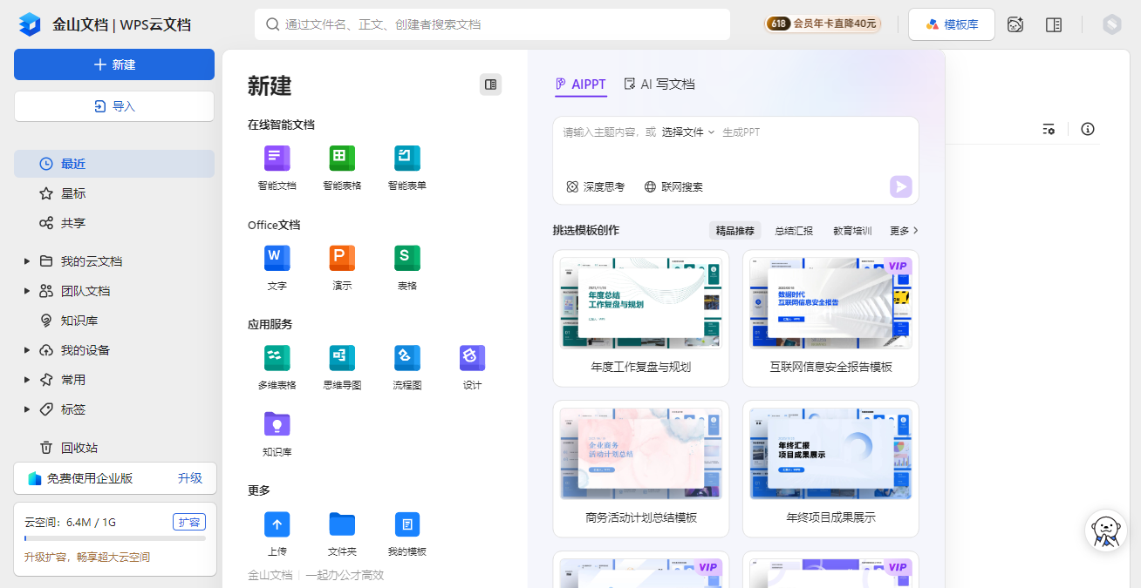Open the 选择文件 dropdown
Viewport: 1141px width, 588px height.
point(687,132)
